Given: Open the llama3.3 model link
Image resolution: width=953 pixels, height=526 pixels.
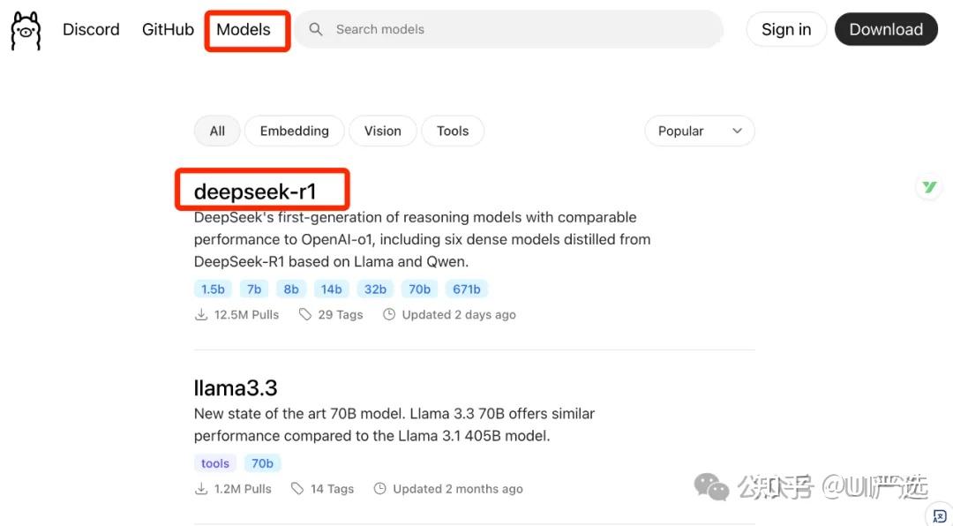Looking at the screenshot, I should tap(236, 387).
